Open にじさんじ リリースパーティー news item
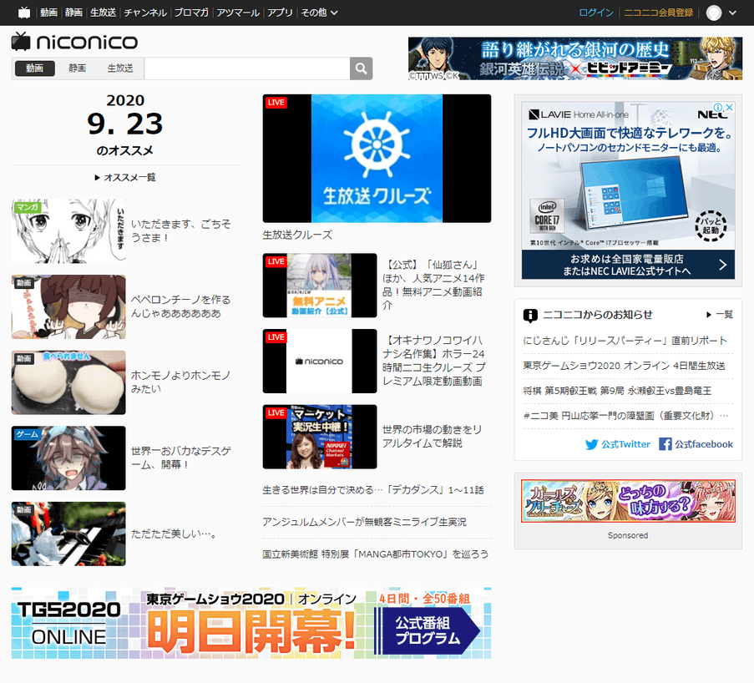754x683 pixels. point(625,341)
